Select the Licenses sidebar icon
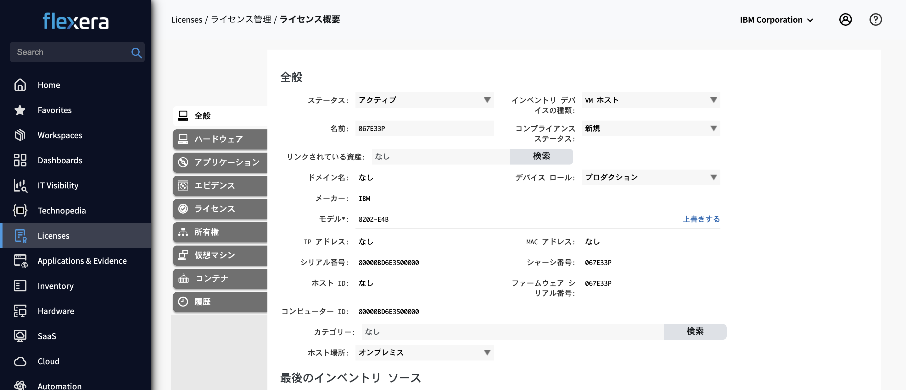This screenshot has width=906, height=390. 20,236
